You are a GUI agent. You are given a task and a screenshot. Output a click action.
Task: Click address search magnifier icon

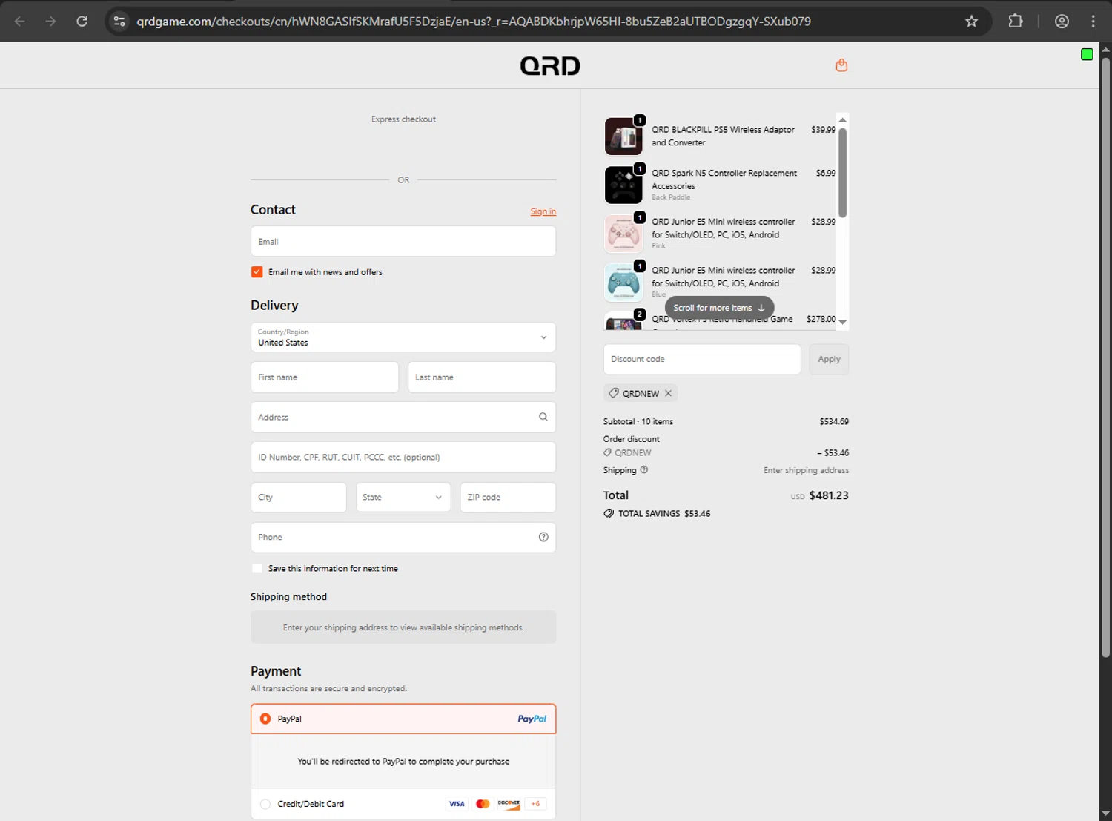pyautogui.click(x=543, y=417)
